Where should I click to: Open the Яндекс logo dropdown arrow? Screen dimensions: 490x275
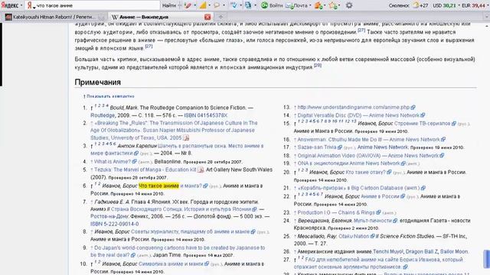(21, 5)
